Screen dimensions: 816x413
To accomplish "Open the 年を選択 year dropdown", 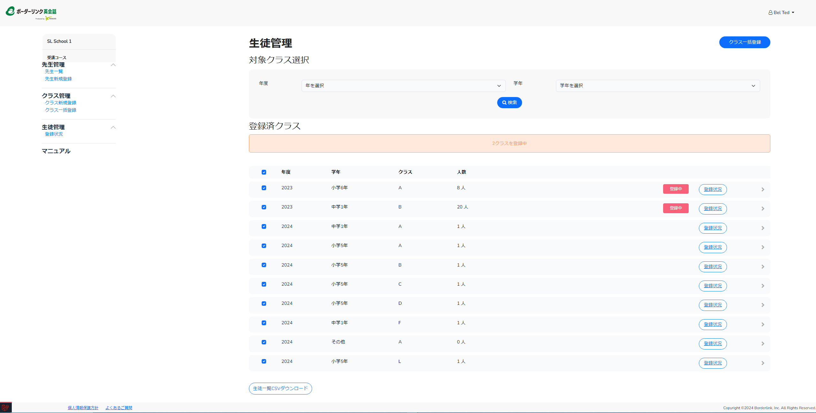I will 403,86.
